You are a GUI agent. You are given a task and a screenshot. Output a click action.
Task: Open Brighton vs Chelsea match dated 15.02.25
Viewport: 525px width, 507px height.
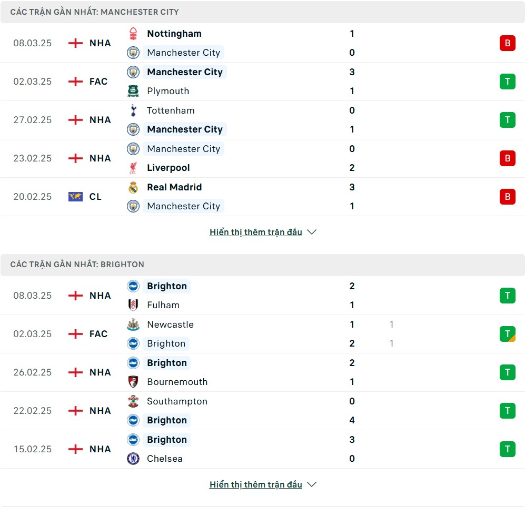[x=262, y=449]
